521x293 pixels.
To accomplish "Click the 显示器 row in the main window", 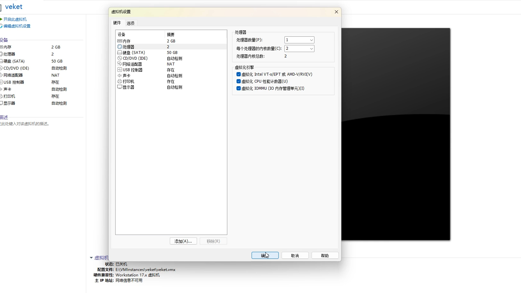I will point(42,103).
